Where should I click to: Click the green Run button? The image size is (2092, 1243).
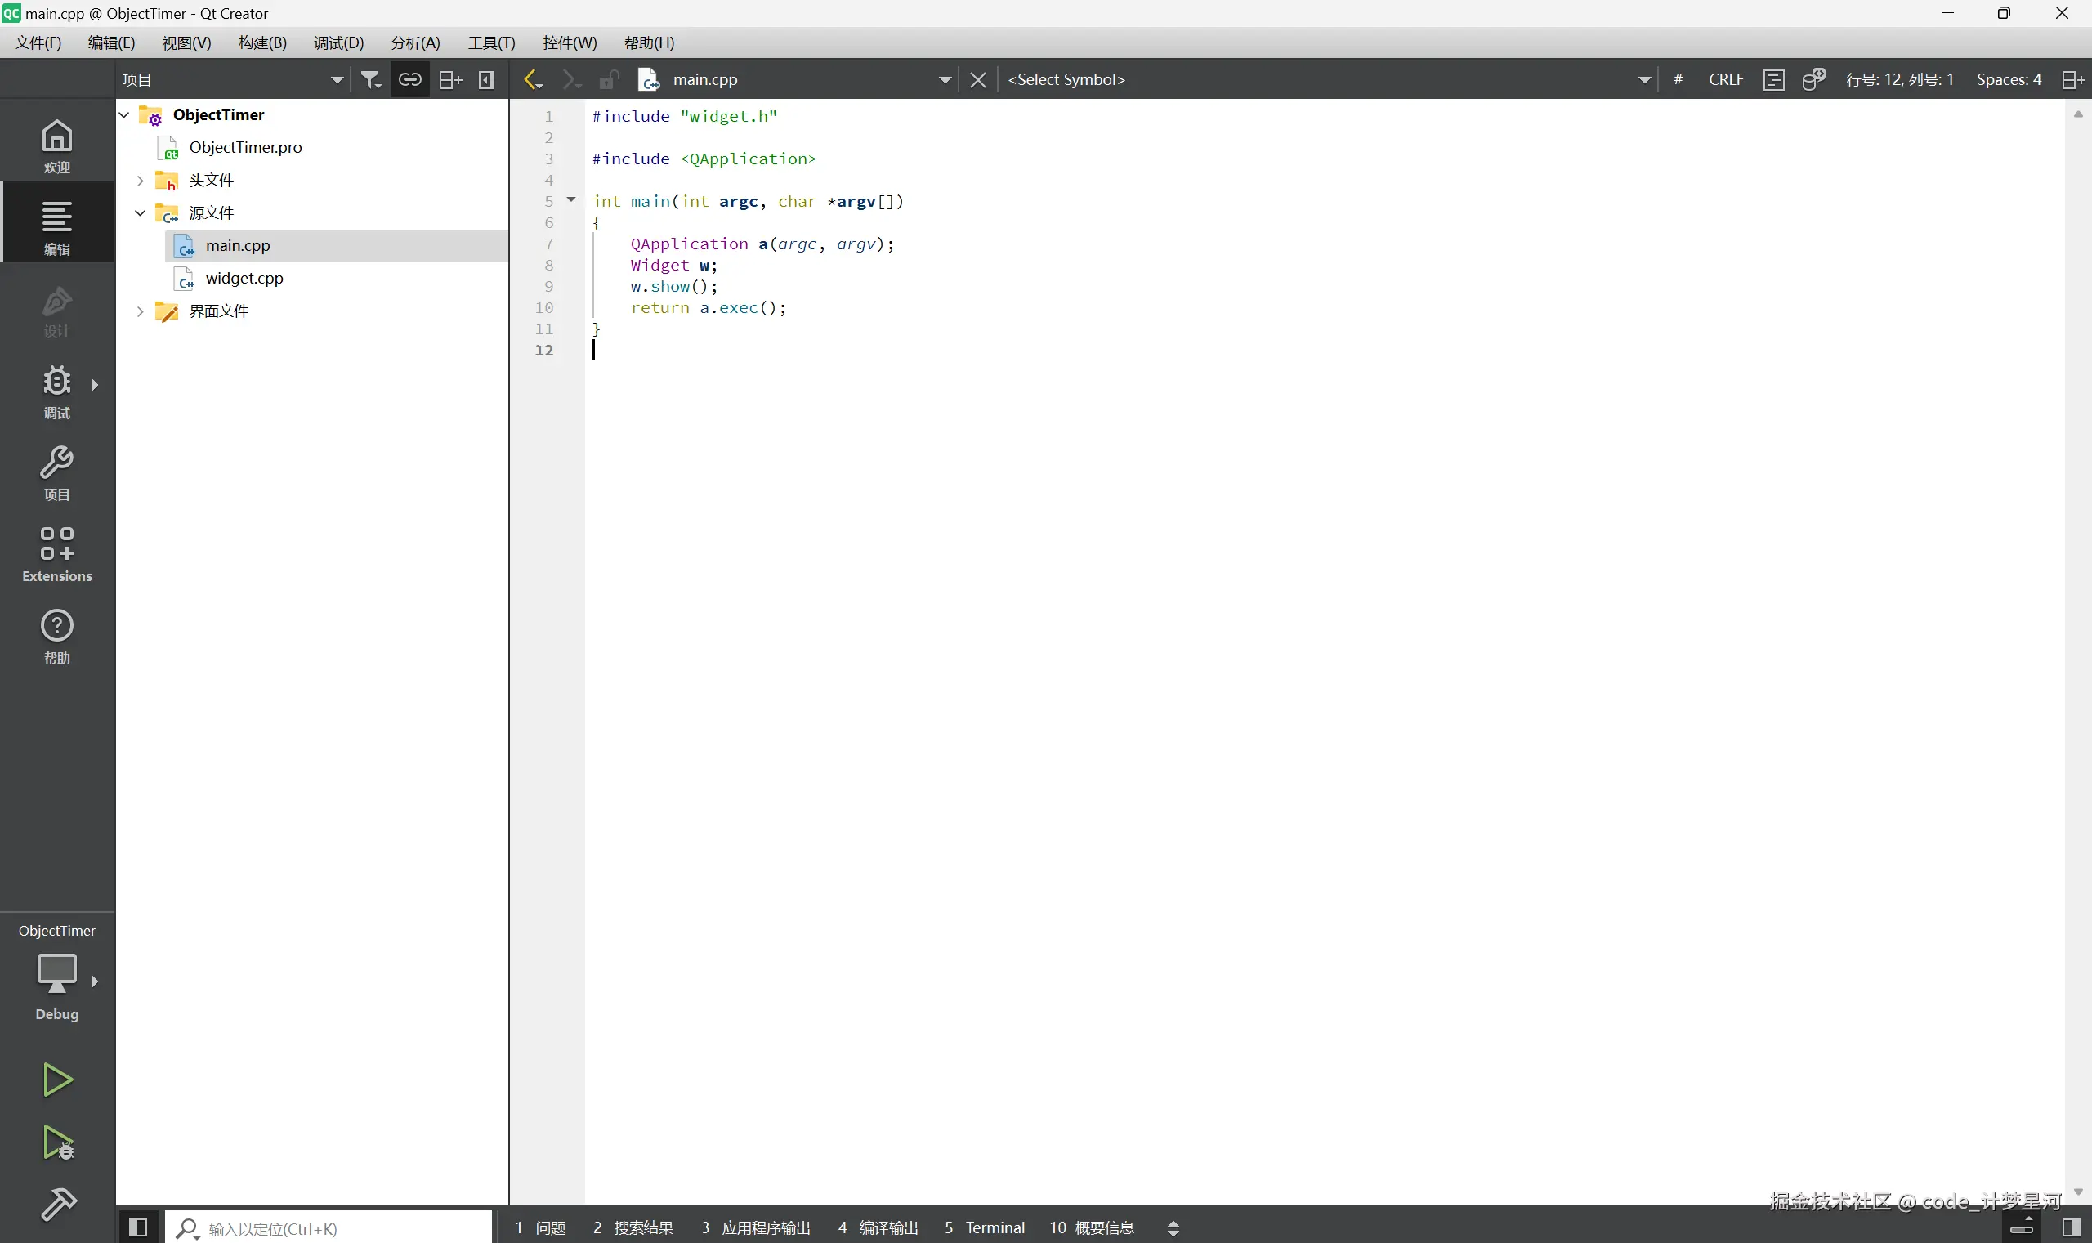57,1080
